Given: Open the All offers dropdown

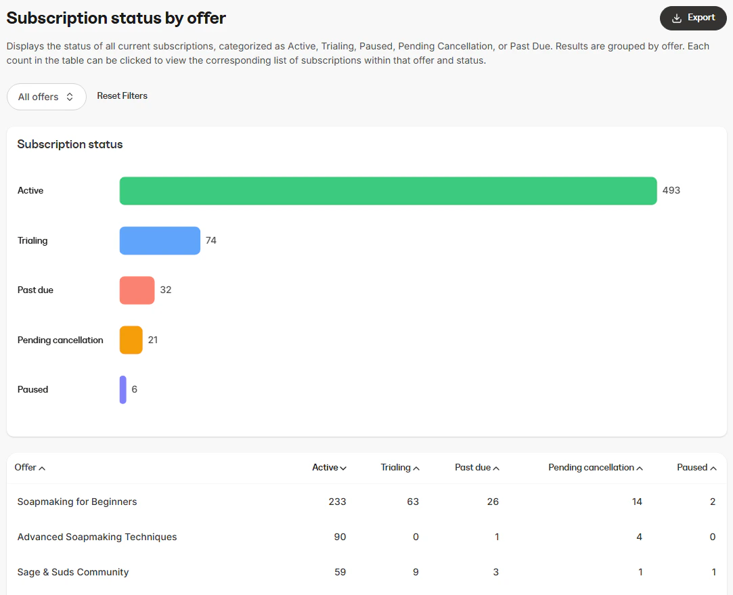Looking at the screenshot, I should [46, 97].
